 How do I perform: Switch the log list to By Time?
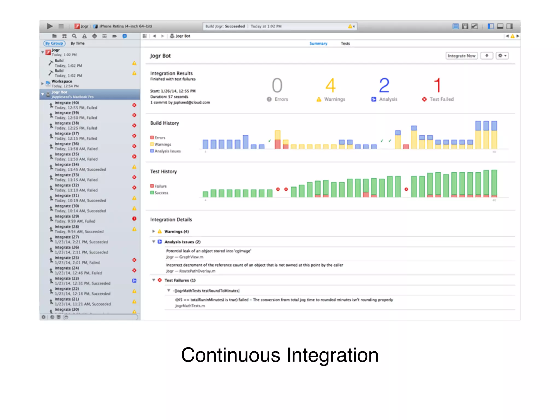(x=78, y=43)
